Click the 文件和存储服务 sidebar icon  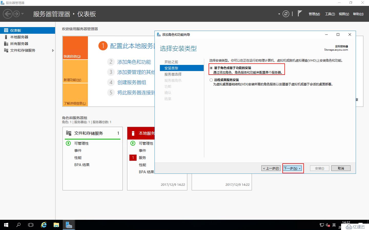(x=6, y=50)
